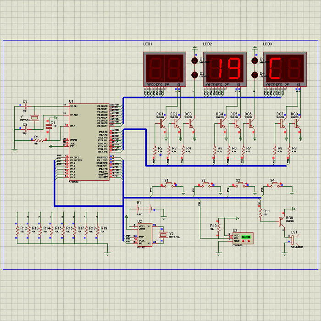Select resistor R16
Screen dimensions: 321x321
coord(63,231)
